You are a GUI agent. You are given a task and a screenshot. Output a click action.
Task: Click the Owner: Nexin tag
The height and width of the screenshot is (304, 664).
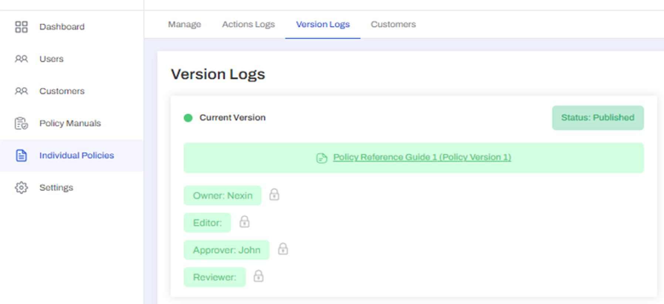click(223, 196)
